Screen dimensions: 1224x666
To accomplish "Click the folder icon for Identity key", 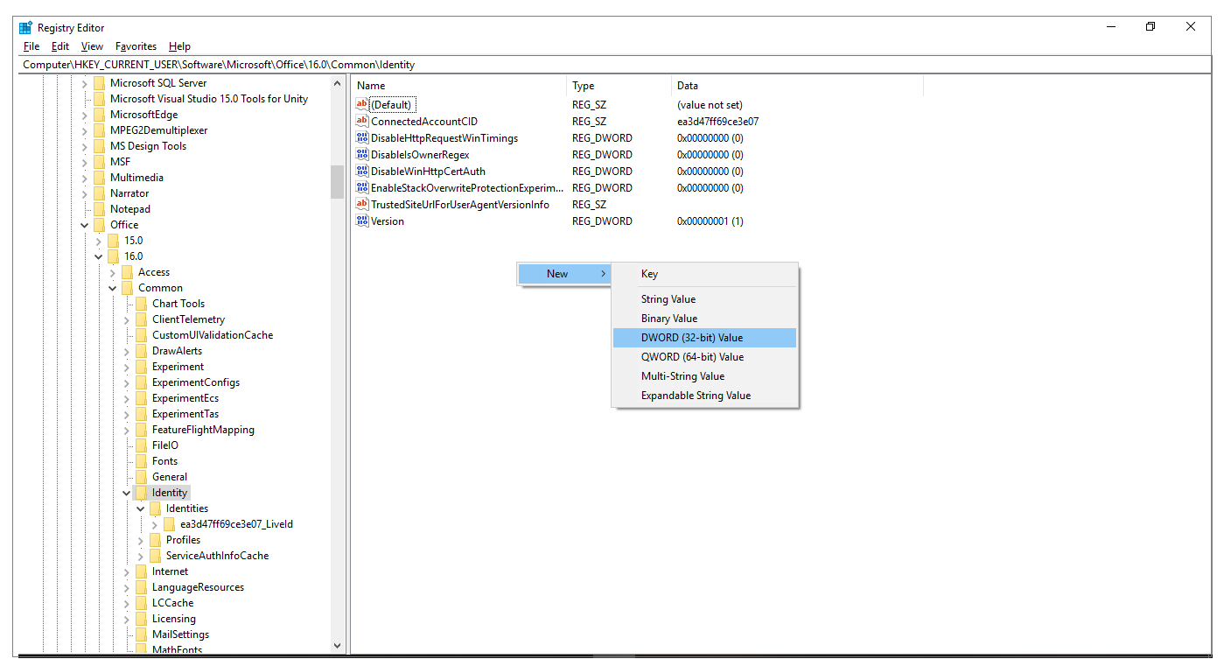I will [x=141, y=493].
